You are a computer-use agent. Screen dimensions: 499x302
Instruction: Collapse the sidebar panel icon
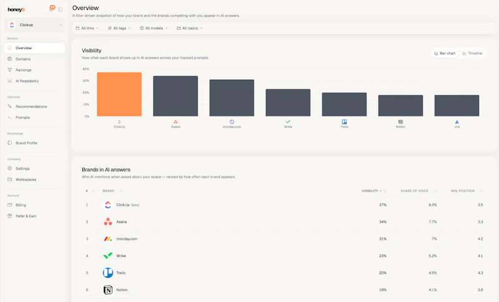coord(60,9)
